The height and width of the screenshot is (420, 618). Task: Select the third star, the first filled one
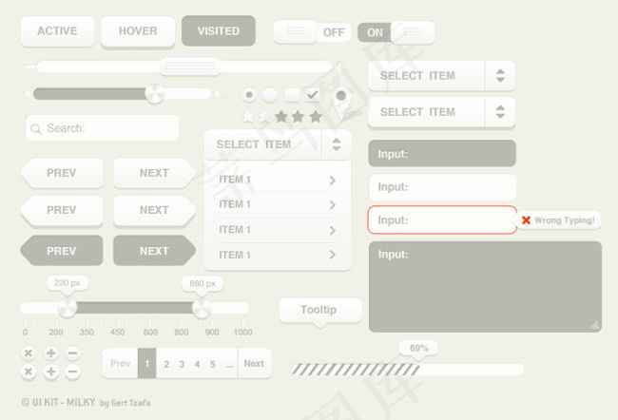coord(281,117)
